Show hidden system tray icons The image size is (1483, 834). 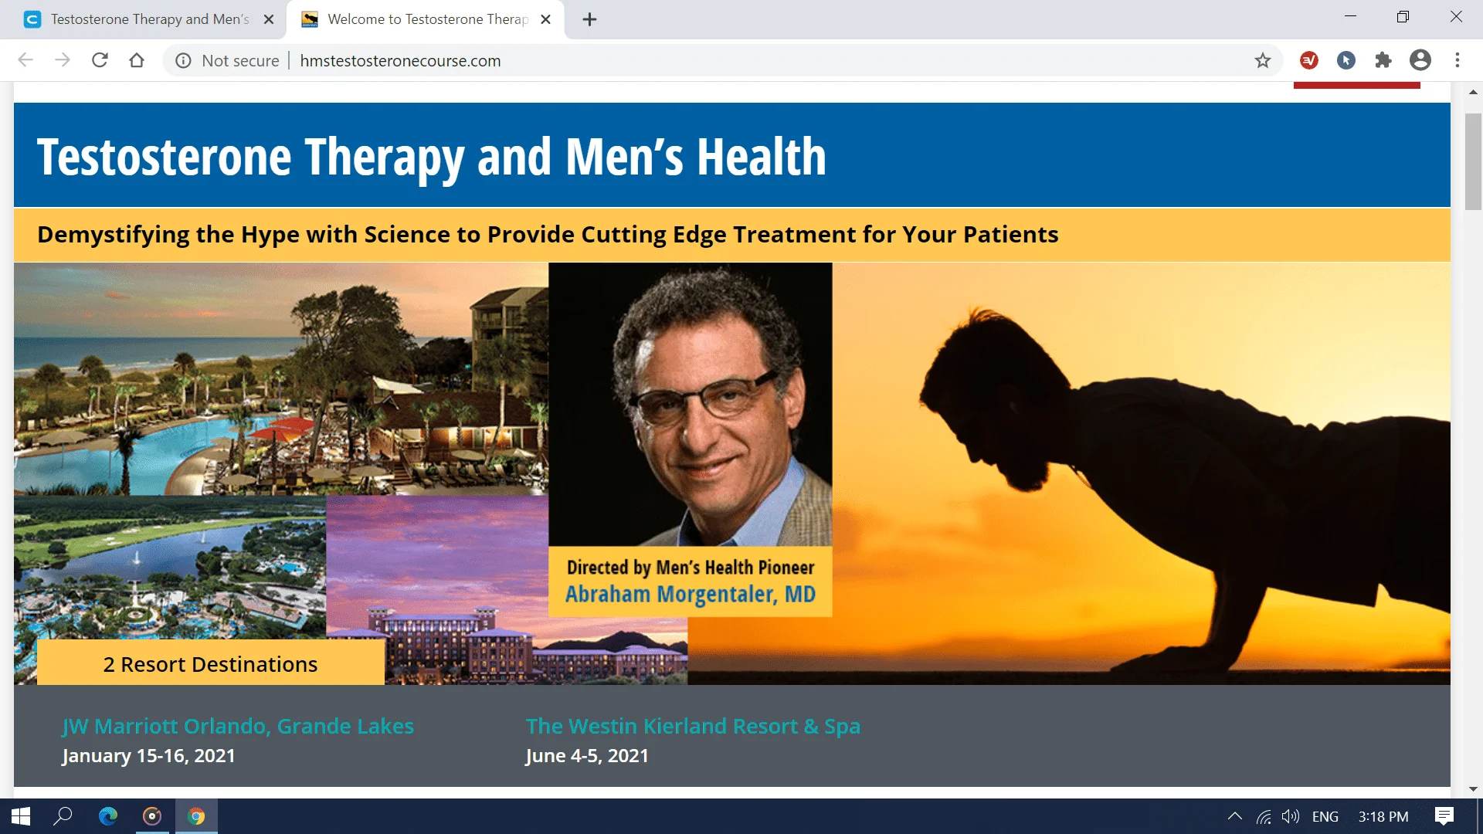coord(1234,816)
